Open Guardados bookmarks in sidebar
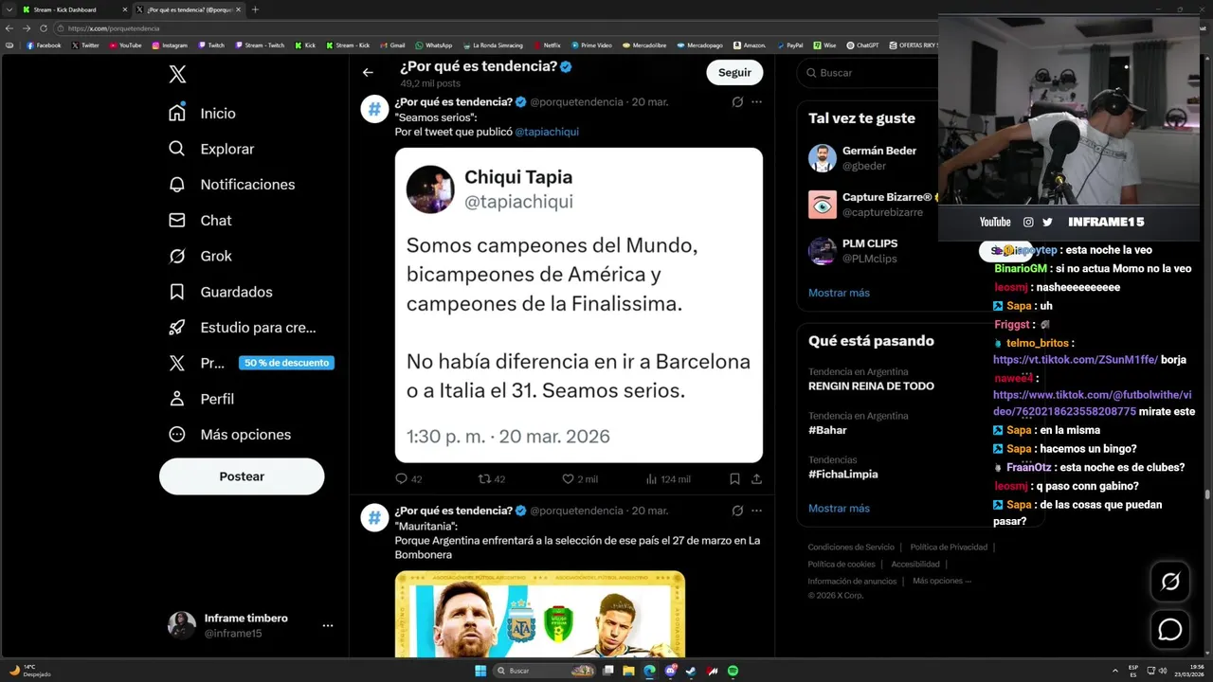Viewport: 1213px width, 682px height. pyautogui.click(x=220, y=292)
